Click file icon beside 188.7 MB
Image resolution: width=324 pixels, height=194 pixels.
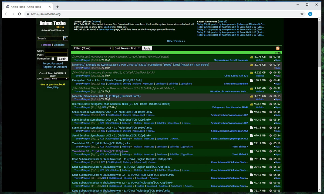pos(251,80)
